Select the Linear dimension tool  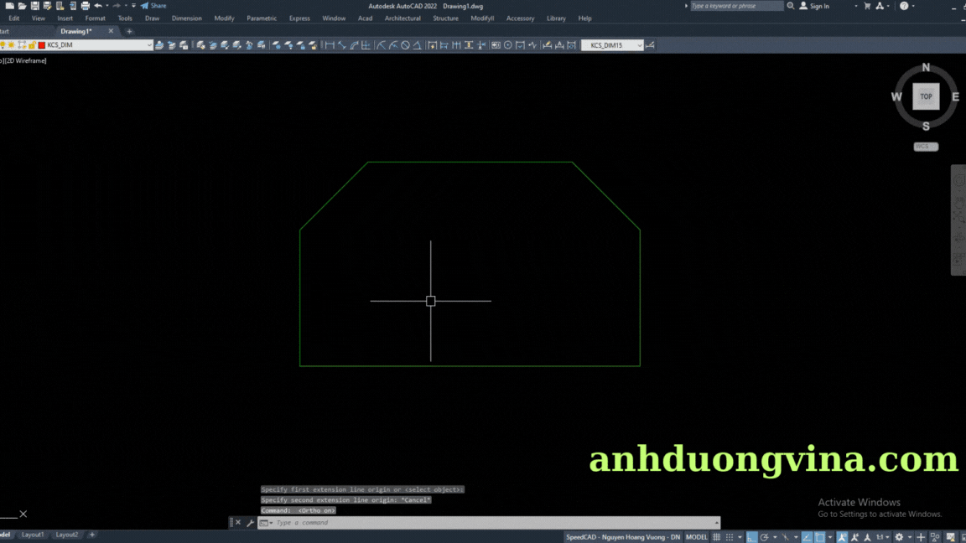(330, 45)
